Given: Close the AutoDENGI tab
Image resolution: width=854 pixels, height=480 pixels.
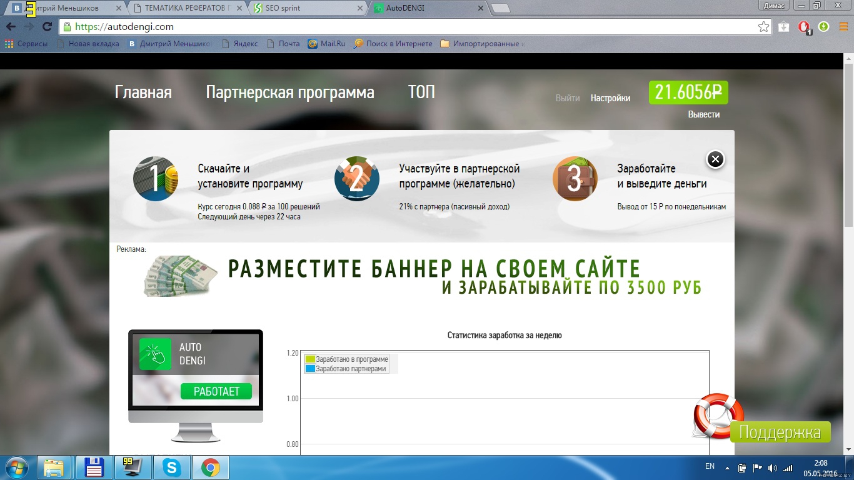Looking at the screenshot, I should 480,8.
